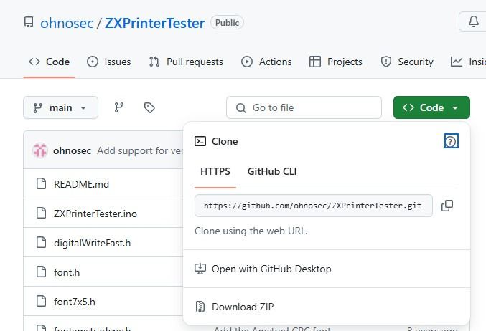Click the file icon next to font.h
This screenshot has height=331, width=486.
(x=41, y=272)
